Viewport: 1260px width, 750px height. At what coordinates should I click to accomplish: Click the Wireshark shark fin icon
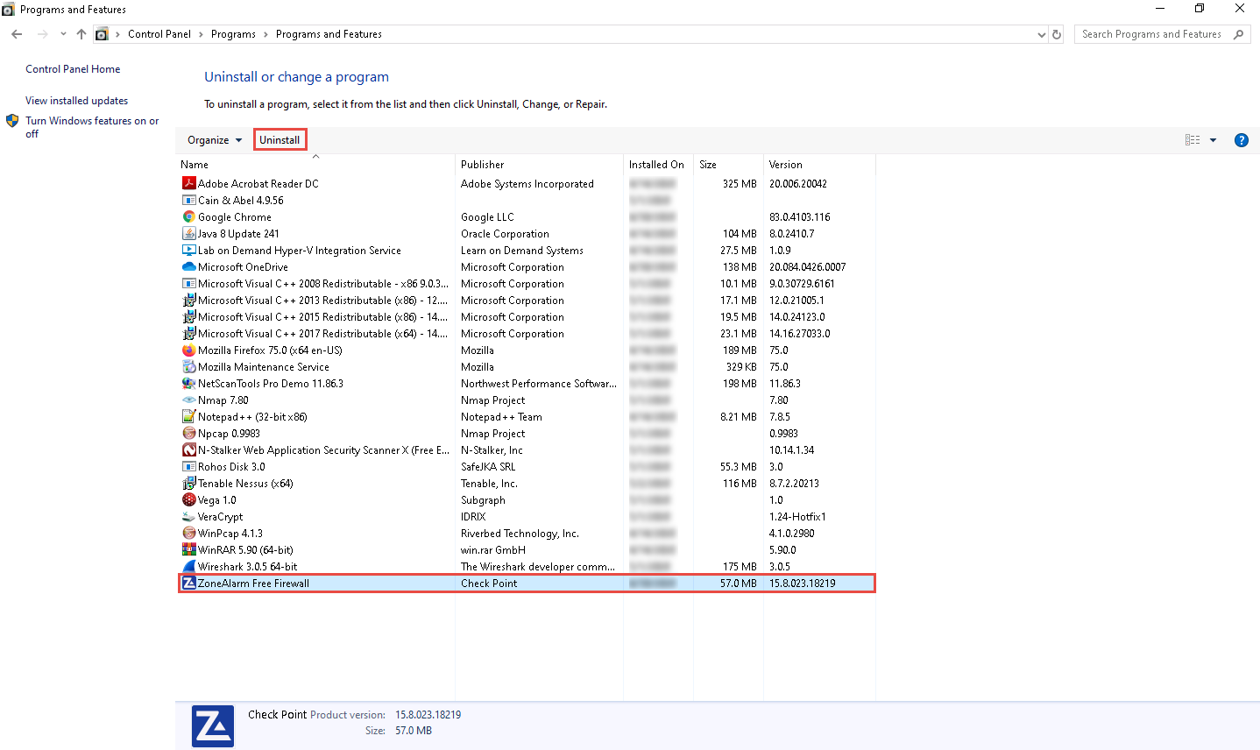click(x=188, y=566)
